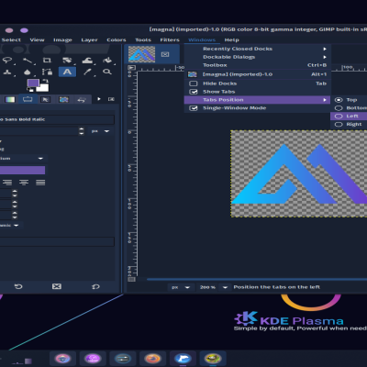367x367 pixels.
Task: Open the Filters menu
Action: (x=170, y=40)
